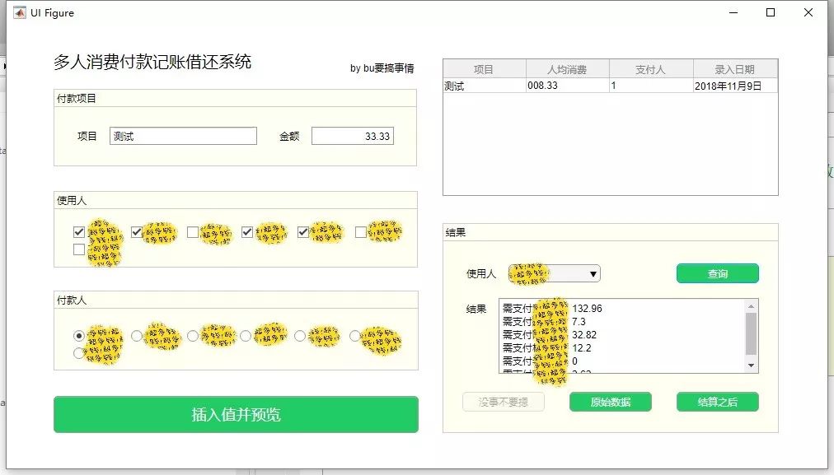Choose the rightmost radio option under 付款人
The width and height of the screenshot is (834, 475).
354,335
